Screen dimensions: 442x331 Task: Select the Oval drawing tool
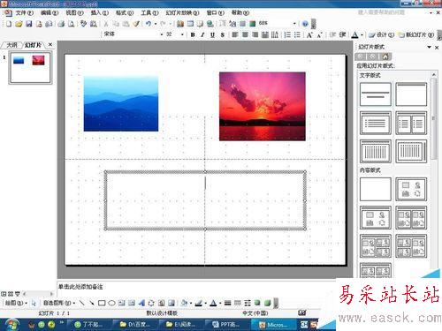[x=111, y=303]
